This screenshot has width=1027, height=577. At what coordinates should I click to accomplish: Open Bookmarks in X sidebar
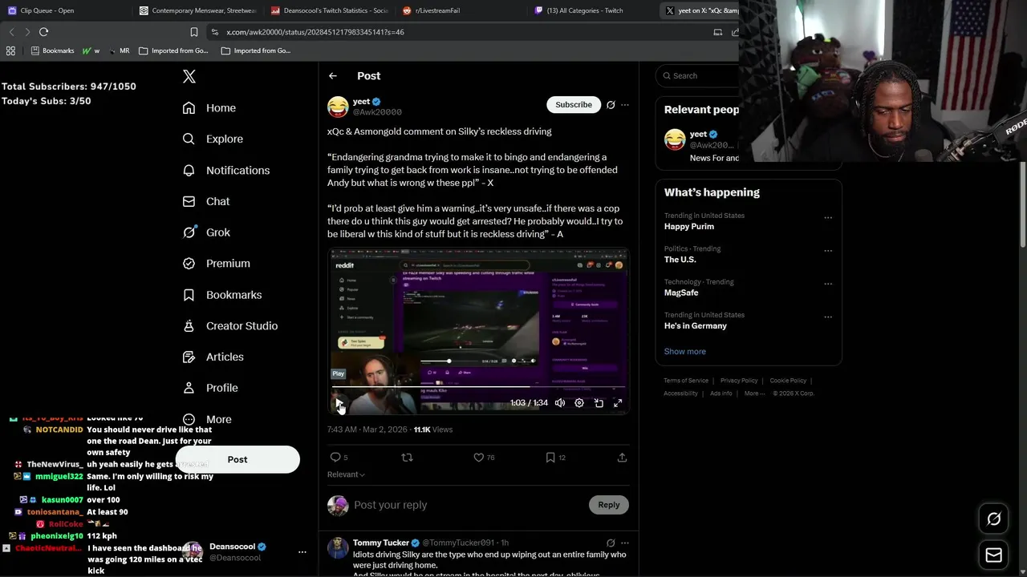[x=222, y=295]
